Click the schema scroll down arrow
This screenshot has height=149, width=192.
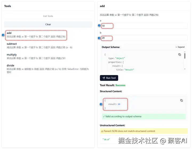[x=185, y=69]
